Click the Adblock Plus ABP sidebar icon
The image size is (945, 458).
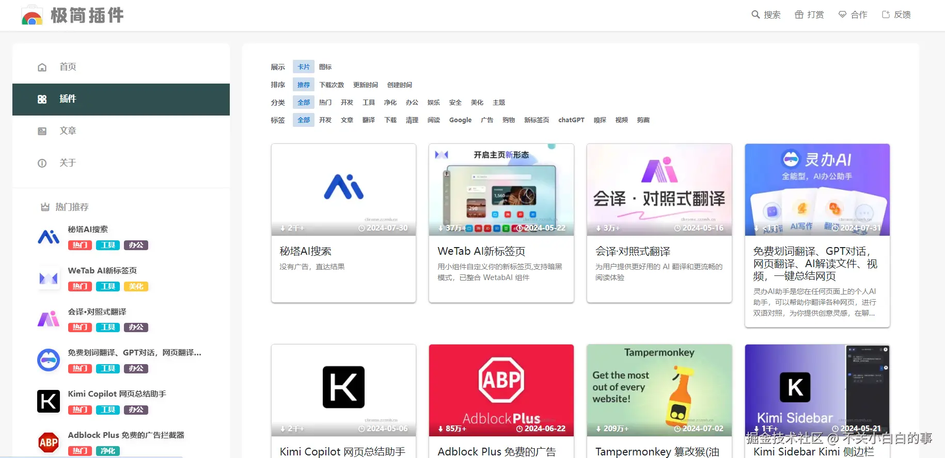(49, 442)
